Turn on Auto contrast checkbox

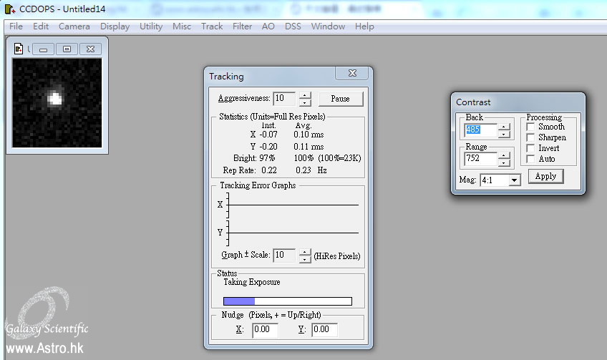tap(530, 159)
